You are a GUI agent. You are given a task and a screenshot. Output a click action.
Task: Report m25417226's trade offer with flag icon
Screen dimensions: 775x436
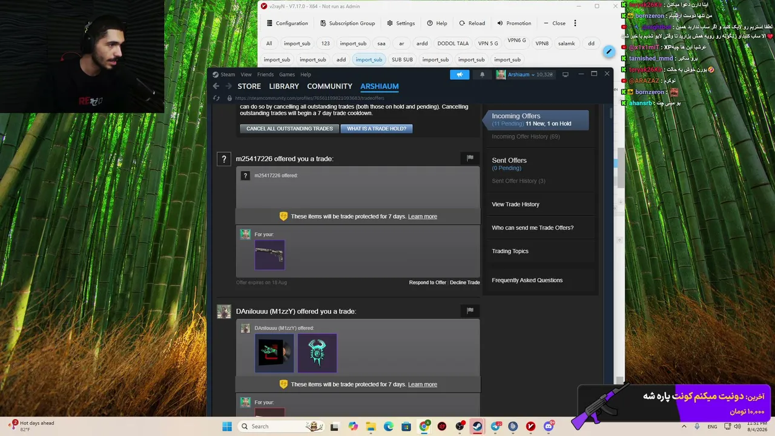pos(470,158)
